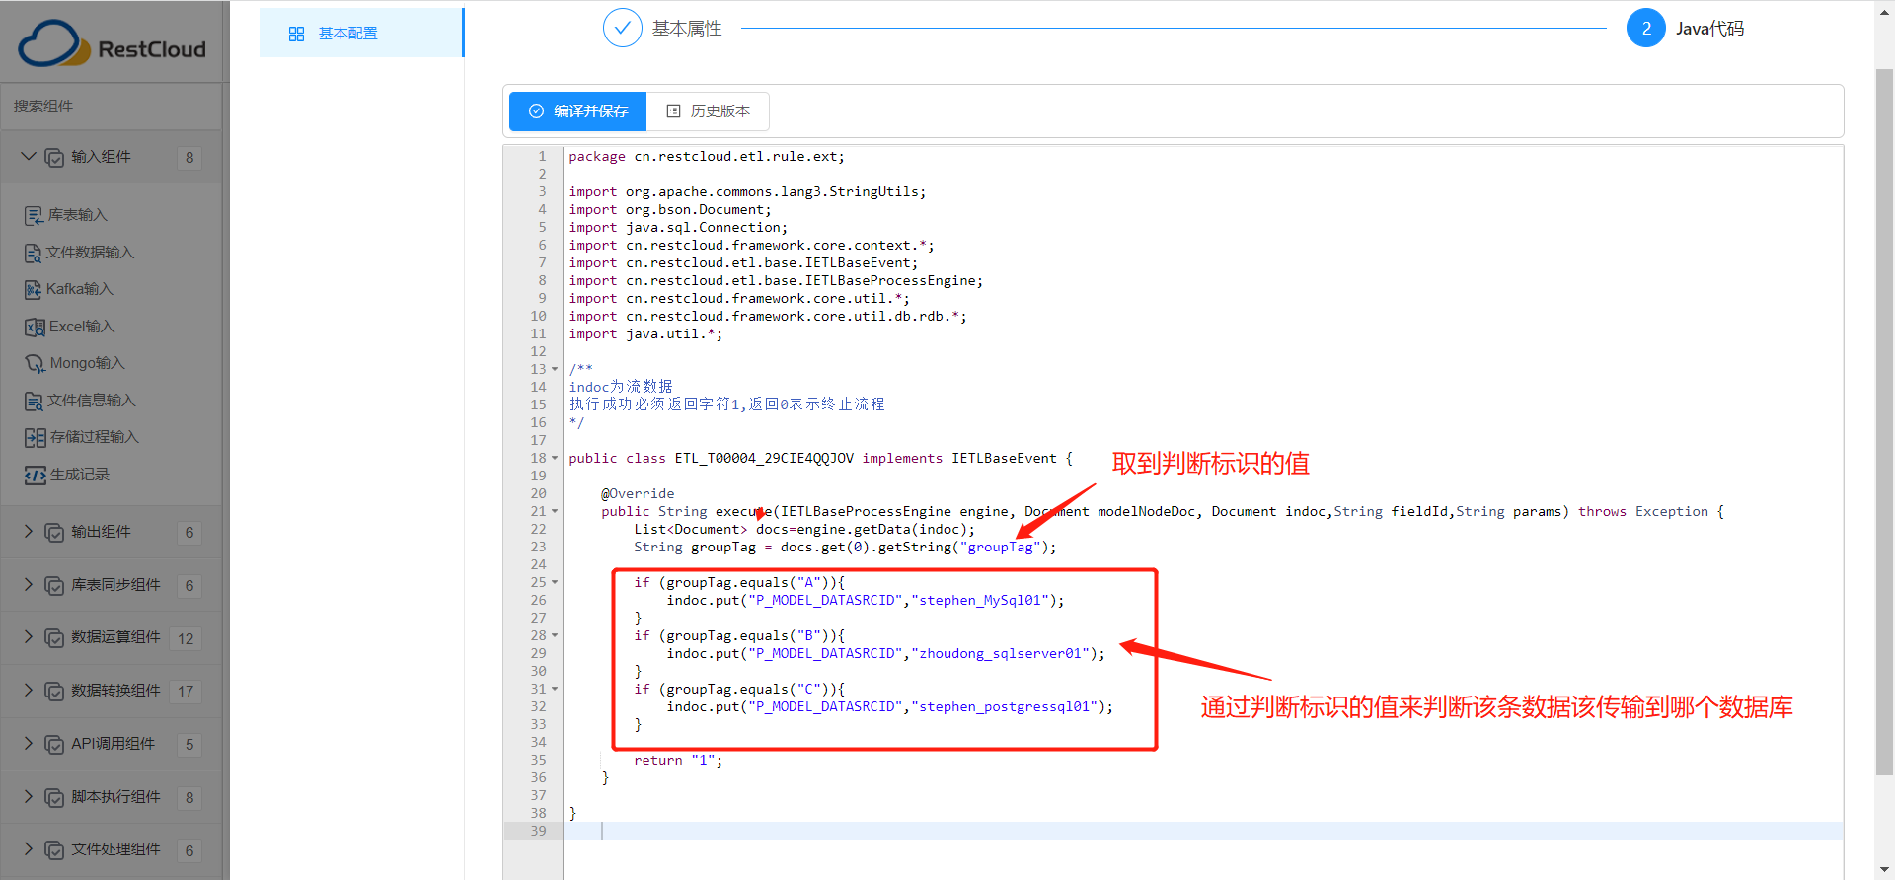Click the return "1" statement

678,761
